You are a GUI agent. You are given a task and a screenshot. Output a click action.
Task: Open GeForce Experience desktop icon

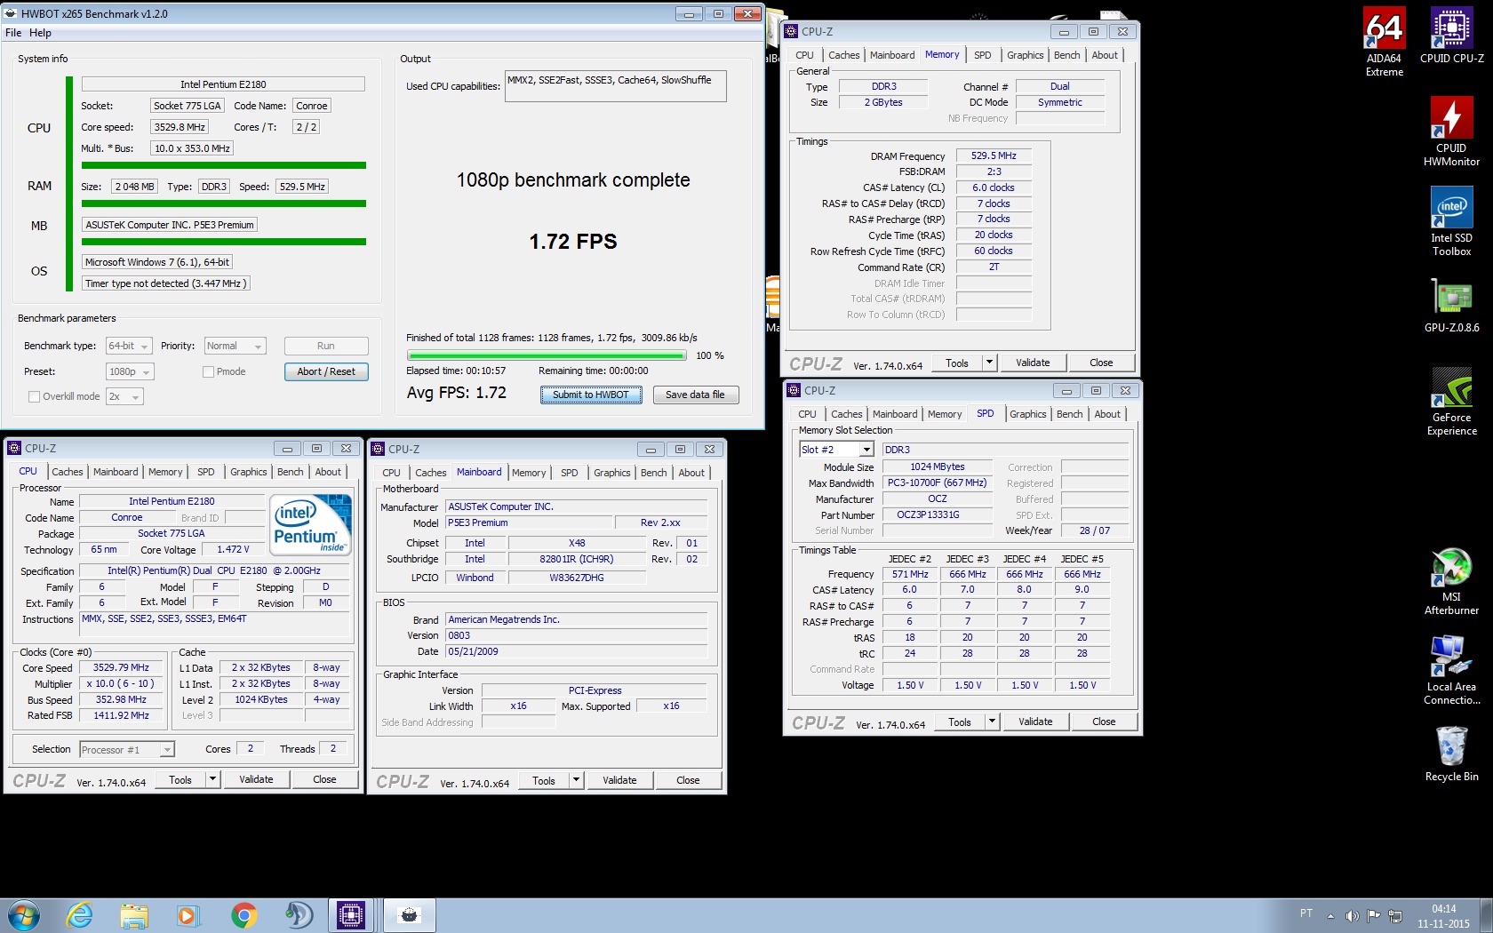pyautogui.click(x=1451, y=402)
